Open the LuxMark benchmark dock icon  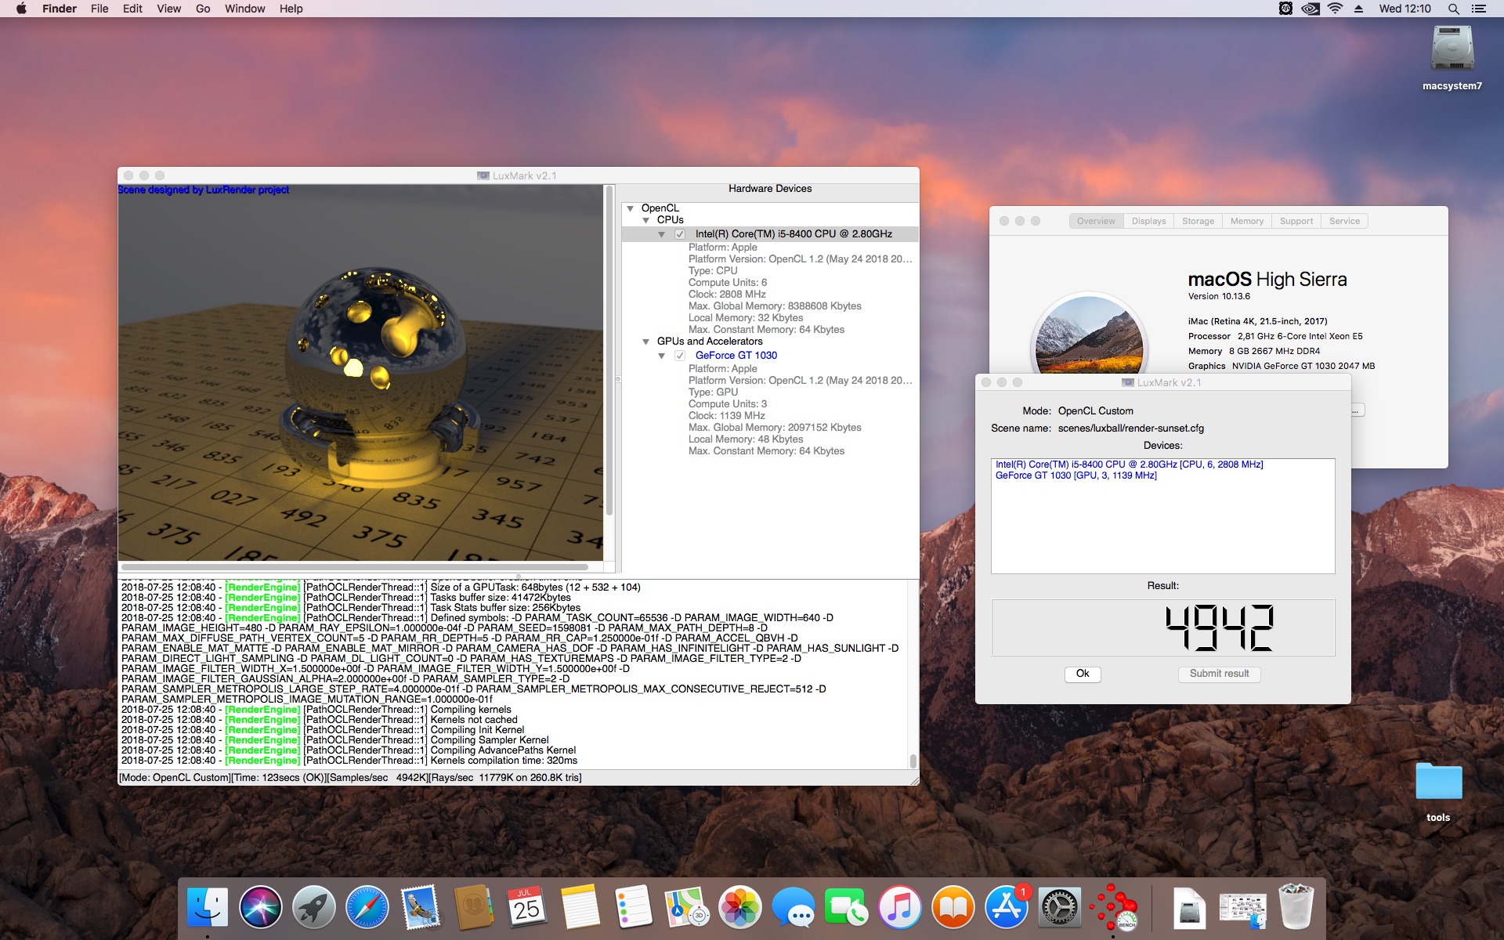tap(1112, 908)
